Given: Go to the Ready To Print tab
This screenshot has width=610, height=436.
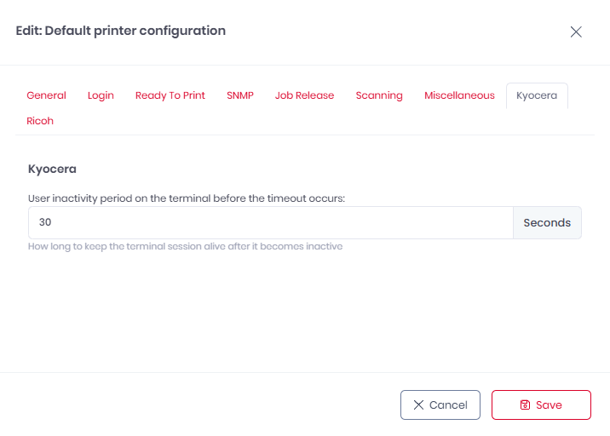Looking at the screenshot, I should pos(170,95).
